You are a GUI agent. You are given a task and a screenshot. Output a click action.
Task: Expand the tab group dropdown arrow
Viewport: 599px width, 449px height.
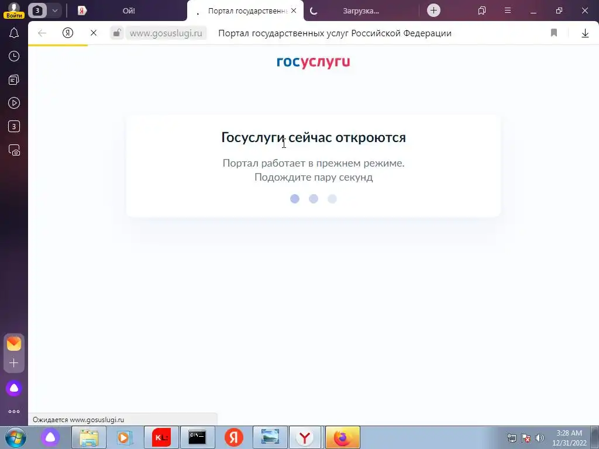(54, 11)
